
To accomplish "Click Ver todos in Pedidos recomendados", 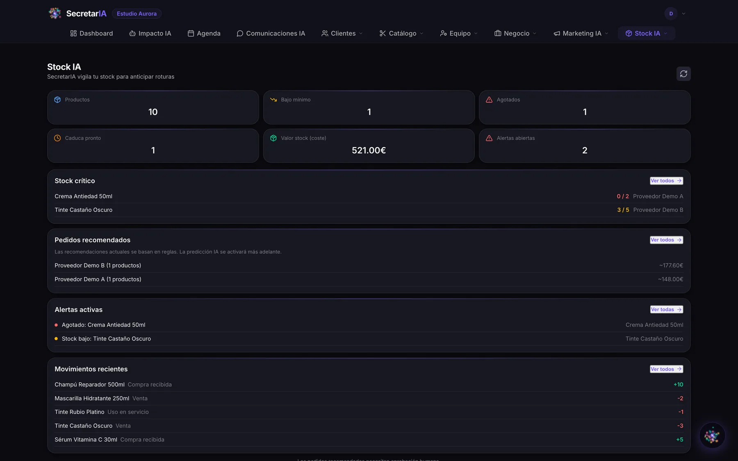I will [x=667, y=240].
